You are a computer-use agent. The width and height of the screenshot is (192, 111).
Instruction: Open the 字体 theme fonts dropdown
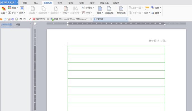(13, 13)
